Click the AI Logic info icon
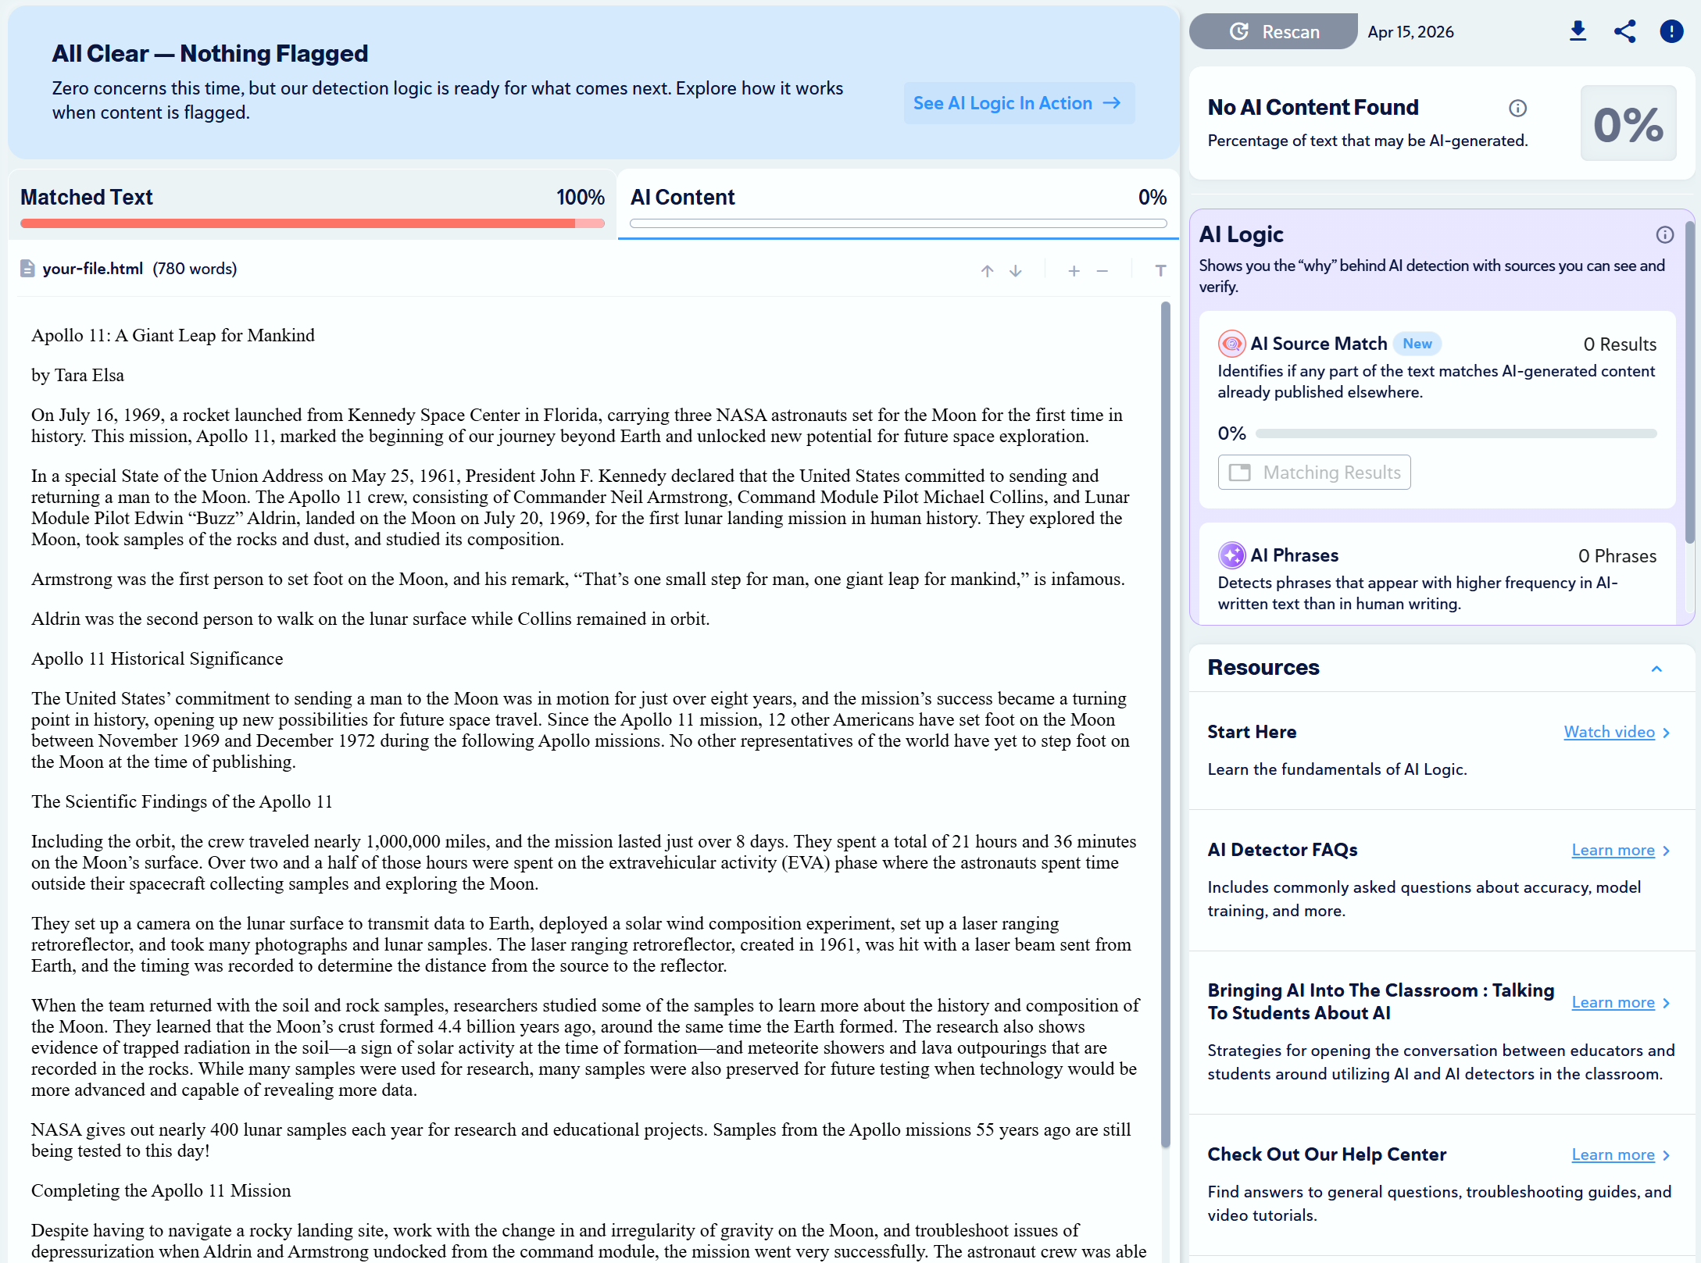Screen dimensions: 1701x1263 click(x=1664, y=234)
